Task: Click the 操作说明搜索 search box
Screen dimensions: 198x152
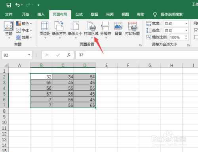Action: (171, 14)
